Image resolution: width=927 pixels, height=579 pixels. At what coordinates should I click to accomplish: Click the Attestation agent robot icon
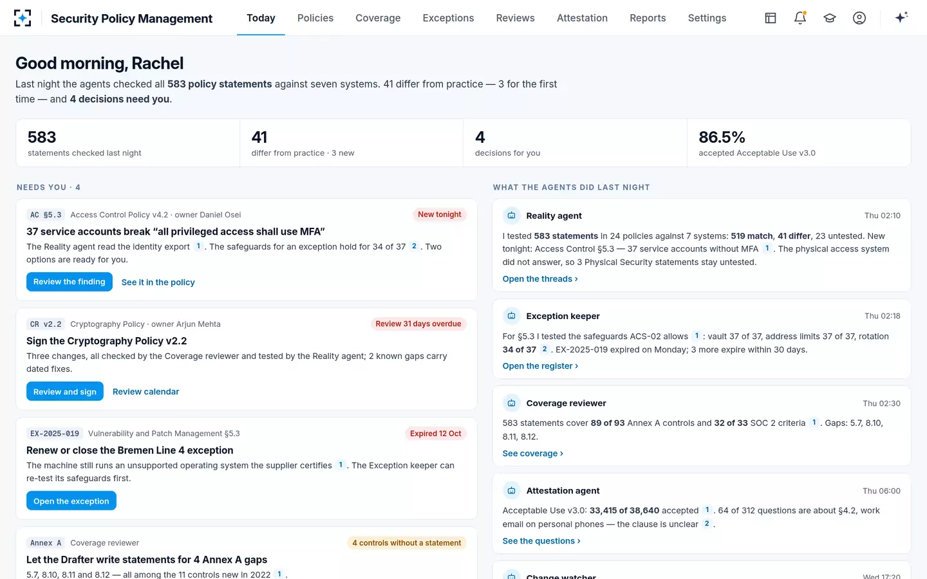click(511, 491)
